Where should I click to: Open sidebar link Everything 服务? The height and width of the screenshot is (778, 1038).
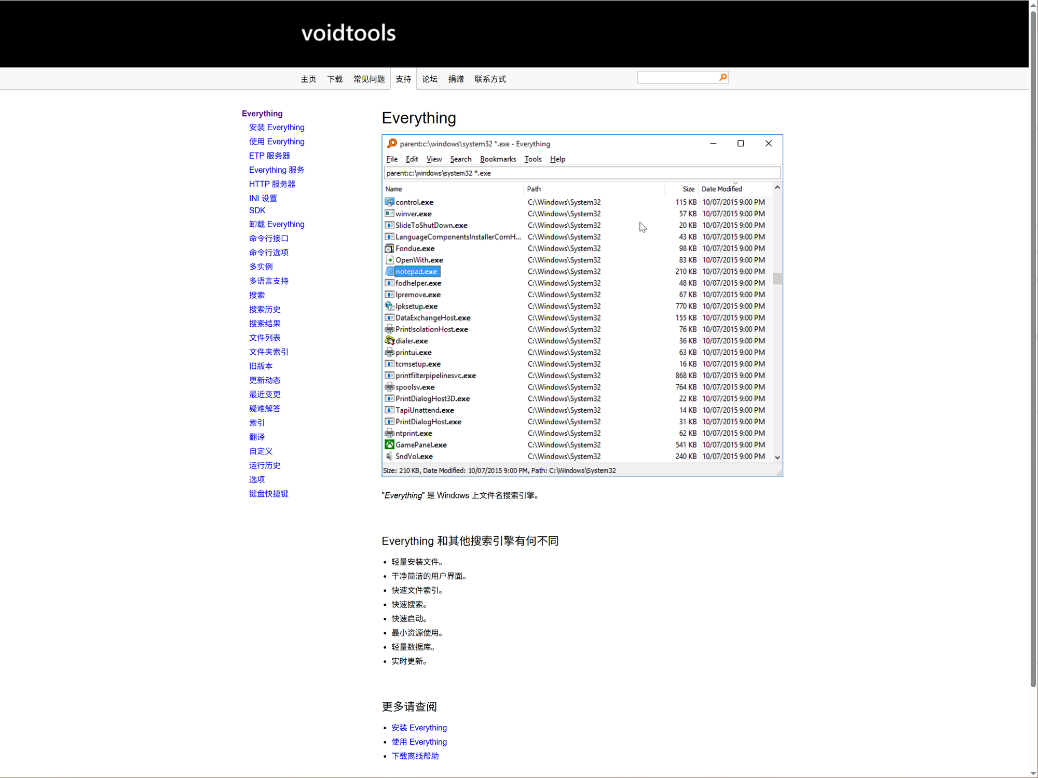[277, 170]
